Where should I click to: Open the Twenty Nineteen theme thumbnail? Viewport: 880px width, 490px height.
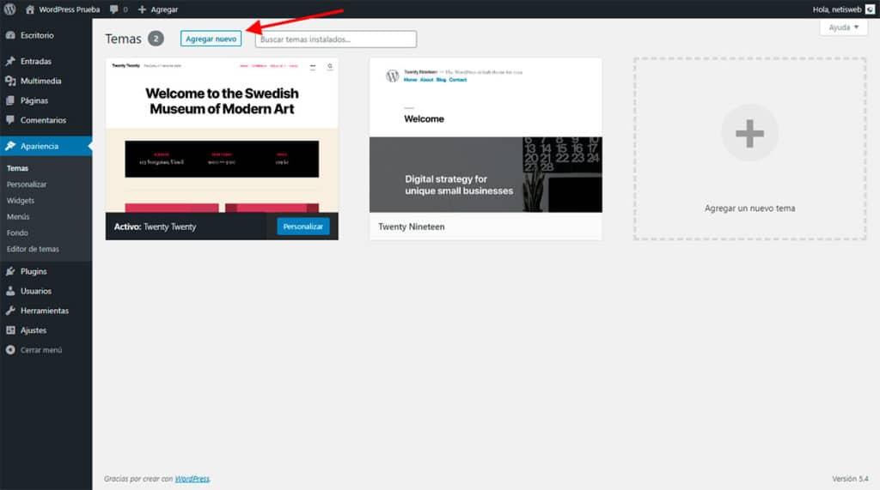486,135
